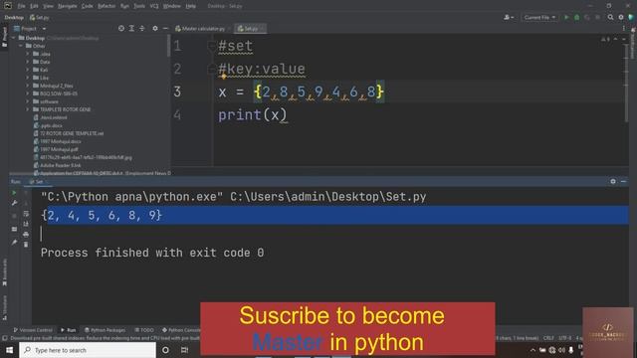Click Select Opened File target icon
Image resolution: width=637 pixels, height=358 pixels.
[x=121, y=29]
